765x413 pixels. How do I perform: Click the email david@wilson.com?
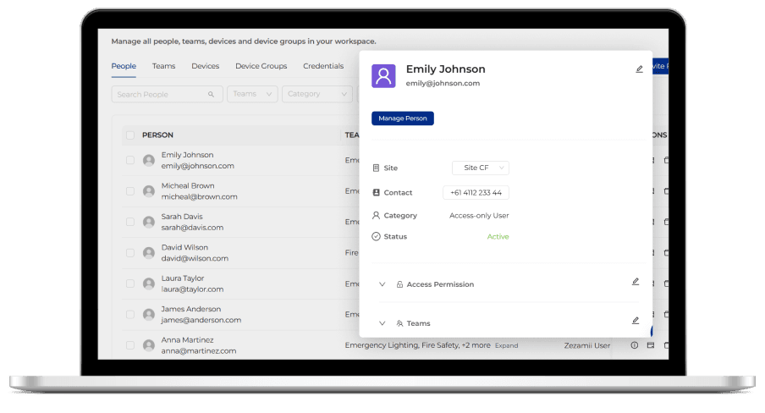point(195,258)
